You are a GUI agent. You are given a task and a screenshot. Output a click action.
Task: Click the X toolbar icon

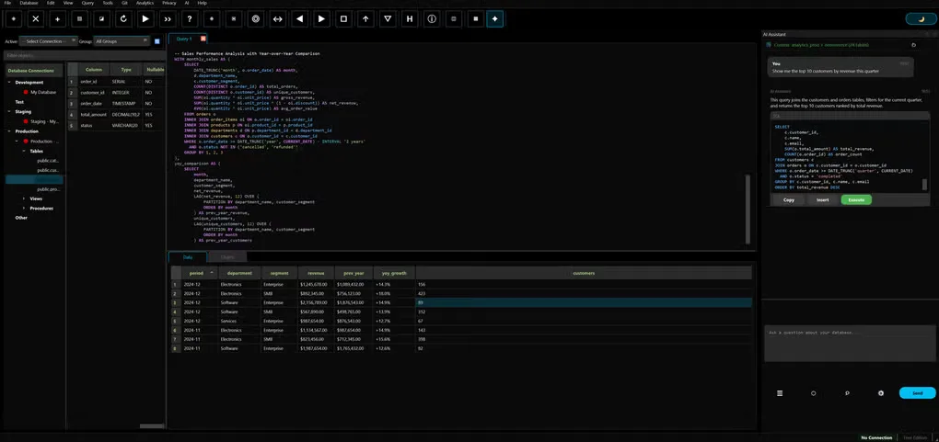[35, 19]
